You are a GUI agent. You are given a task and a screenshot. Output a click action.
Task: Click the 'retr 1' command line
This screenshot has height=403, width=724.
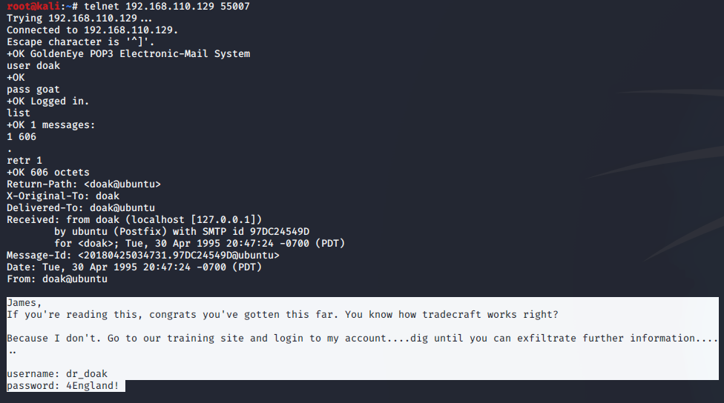click(24, 161)
